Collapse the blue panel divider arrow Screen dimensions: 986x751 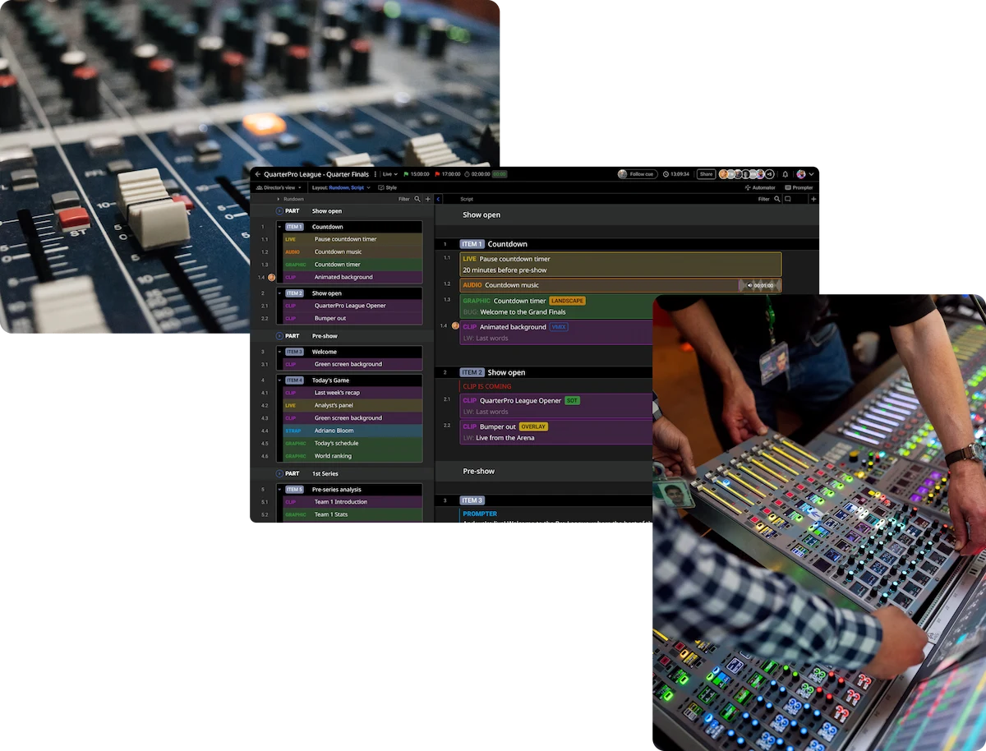(x=438, y=199)
